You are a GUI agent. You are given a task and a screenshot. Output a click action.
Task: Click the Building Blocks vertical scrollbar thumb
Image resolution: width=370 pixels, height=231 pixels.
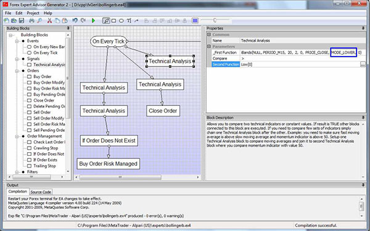(68, 78)
